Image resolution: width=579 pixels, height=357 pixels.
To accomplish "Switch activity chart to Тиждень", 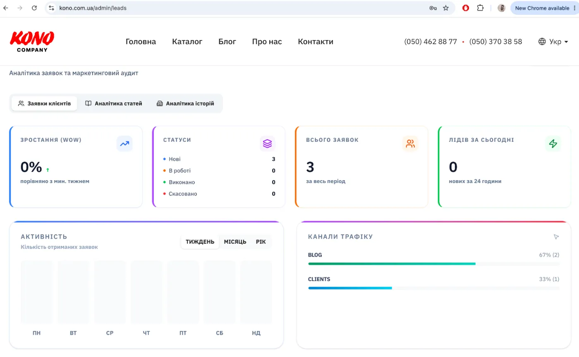I will [x=200, y=242].
